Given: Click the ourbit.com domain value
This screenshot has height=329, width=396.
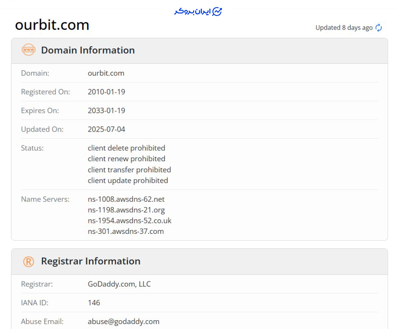Looking at the screenshot, I should coord(106,73).
